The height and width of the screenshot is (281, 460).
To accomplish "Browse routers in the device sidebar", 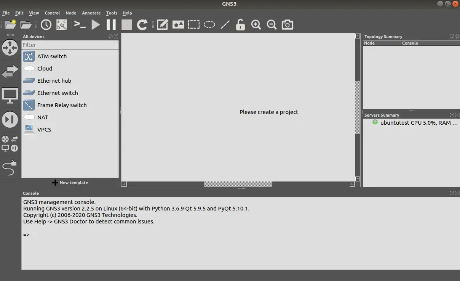I will (10, 48).
